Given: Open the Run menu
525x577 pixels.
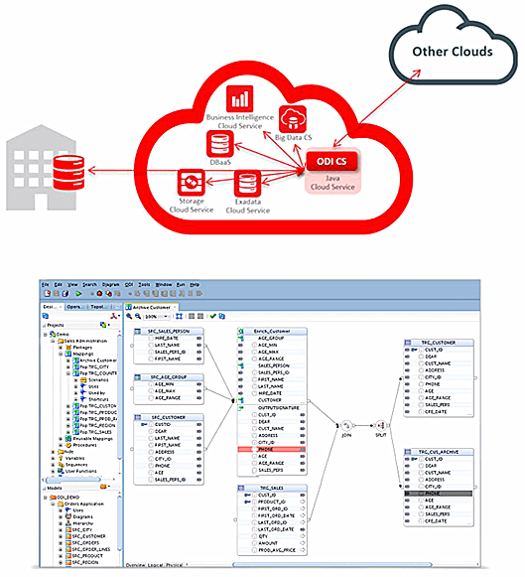Looking at the screenshot, I should [181, 284].
